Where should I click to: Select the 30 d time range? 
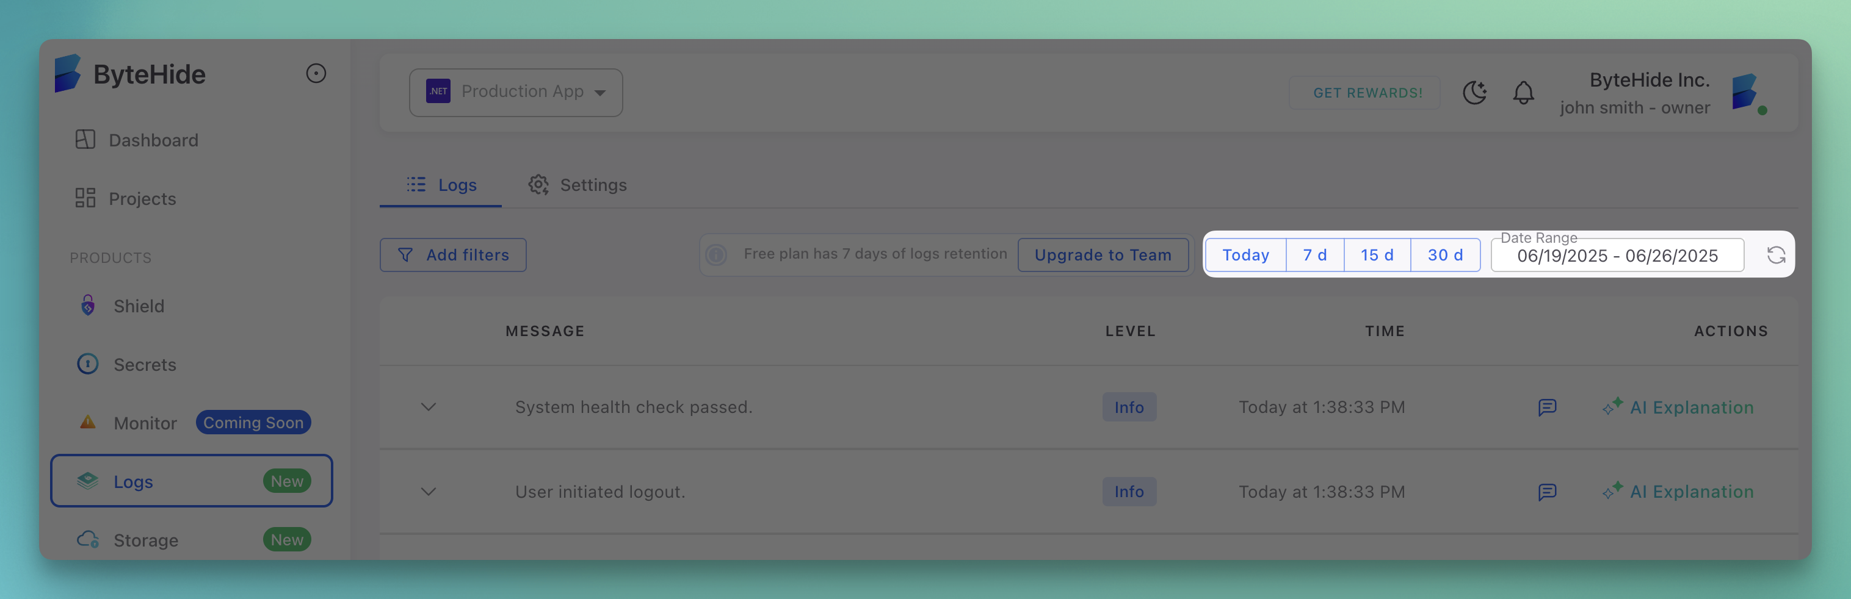click(x=1444, y=255)
